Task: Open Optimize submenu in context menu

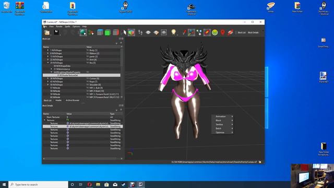Action: pos(222,132)
